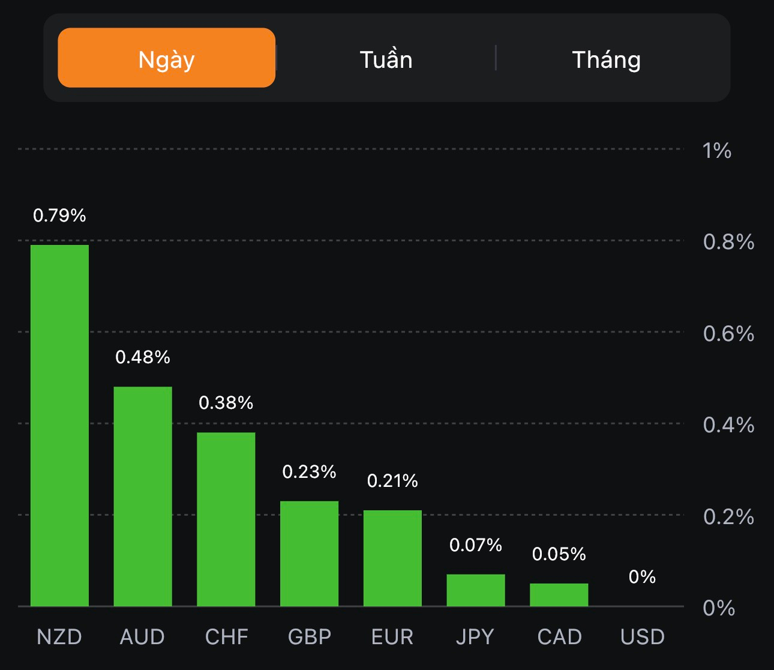Click the 0.79% value above NZD
This screenshot has height=670, width=774.
pyautogui.click(x=59, y=215)
